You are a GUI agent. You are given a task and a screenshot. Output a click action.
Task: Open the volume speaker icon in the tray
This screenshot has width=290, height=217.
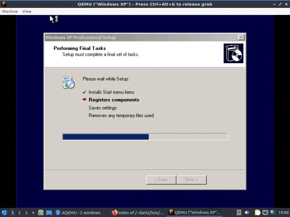(x=247, y=212)
